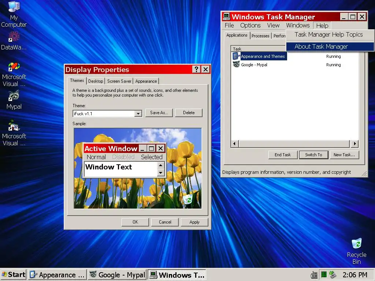Open the My Computer desktop icon
This screenshot has height=281, width=375.
(14, 14)
